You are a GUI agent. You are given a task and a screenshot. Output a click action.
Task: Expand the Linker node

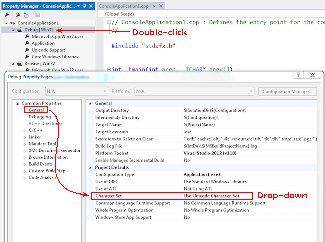tap(25, 137)
